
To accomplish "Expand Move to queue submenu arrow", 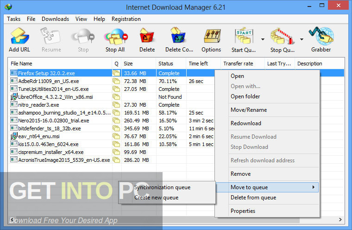I will click(314, 187).
